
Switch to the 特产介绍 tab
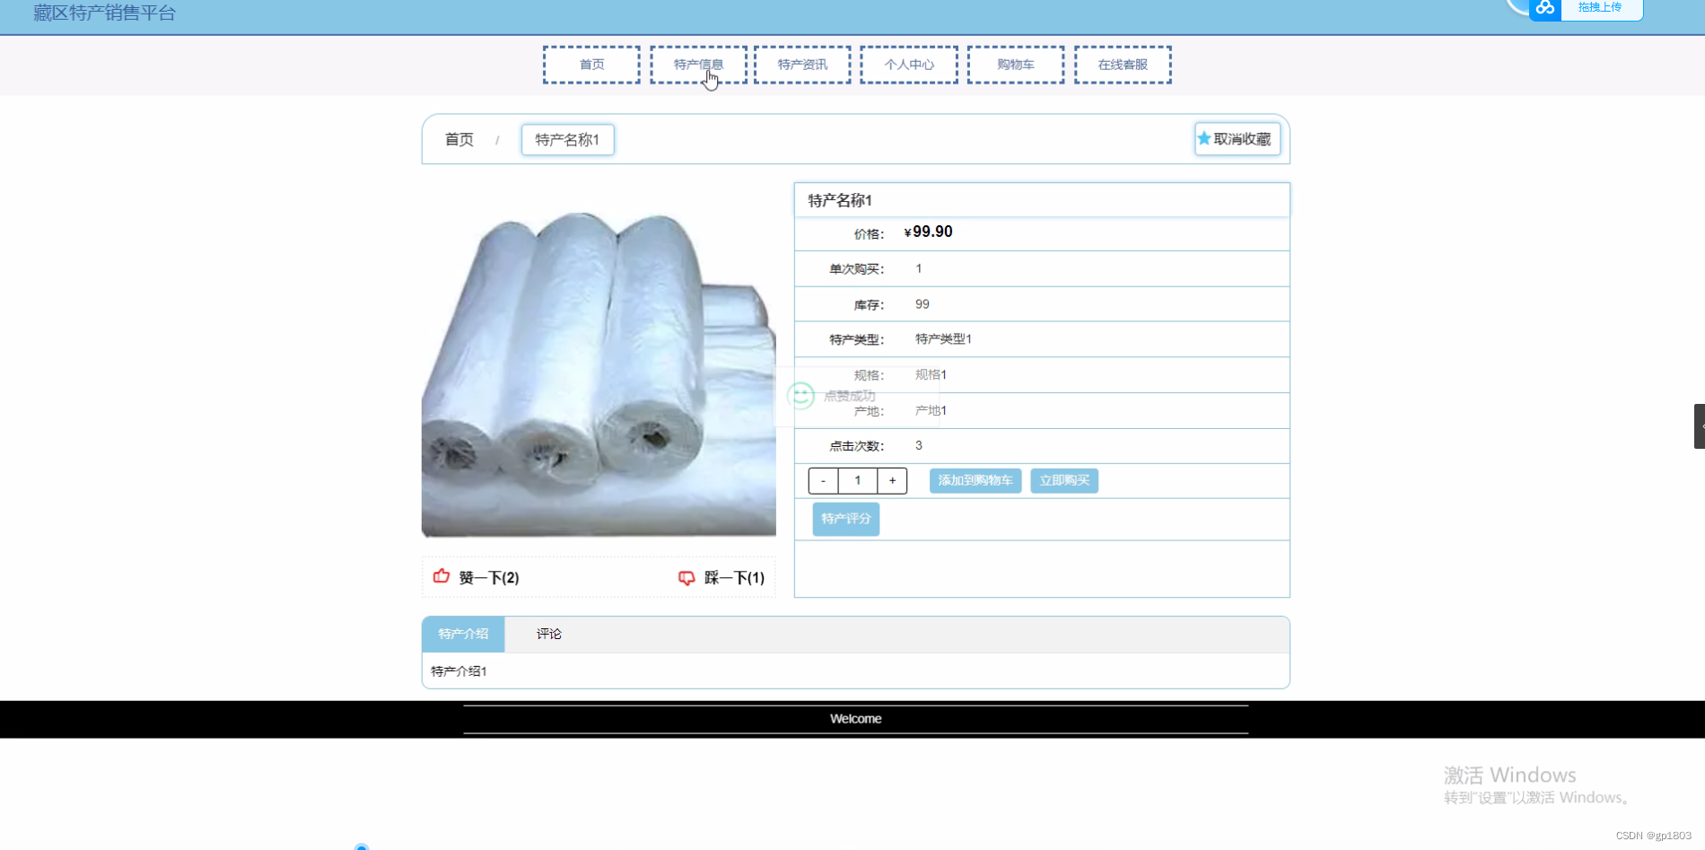click(x=462, y=634)
